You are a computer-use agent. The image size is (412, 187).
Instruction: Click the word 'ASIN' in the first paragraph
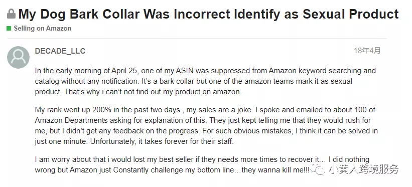click(x=185, y=71)
